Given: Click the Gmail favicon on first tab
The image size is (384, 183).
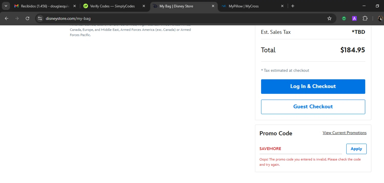Looking at the screenshot, I should (16, 6).
